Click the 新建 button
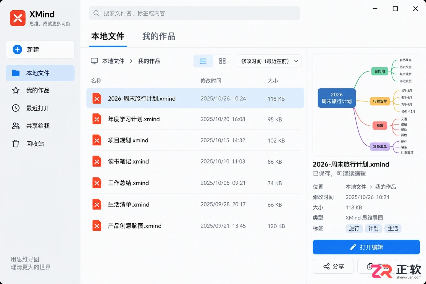This screenshot has height=284, width=426. pyautogui.click(x=40, y=49)
